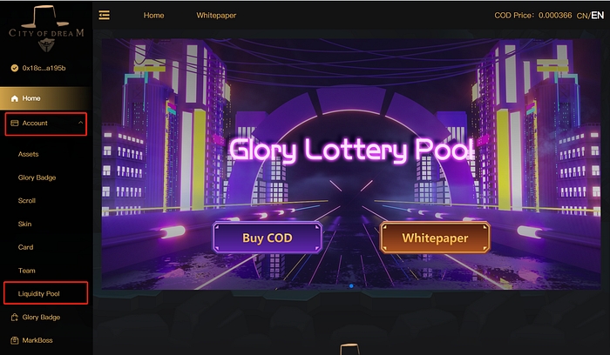
Task: Click the orange Whitepaper banner button
Action: [435, 238]
